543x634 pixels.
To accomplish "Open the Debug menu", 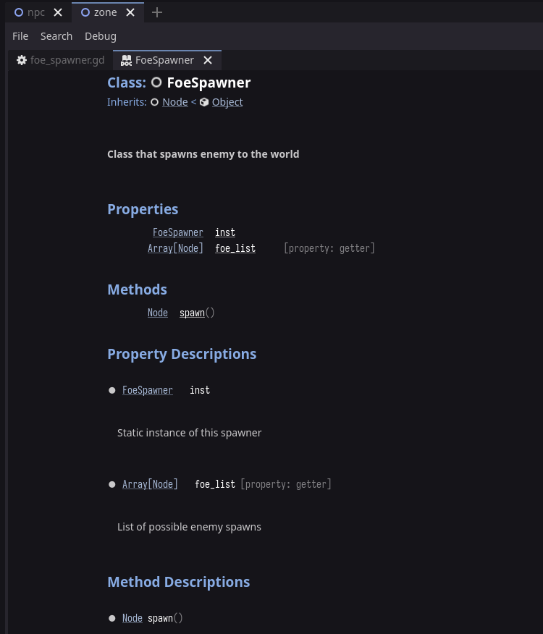I will click(100, 35).
